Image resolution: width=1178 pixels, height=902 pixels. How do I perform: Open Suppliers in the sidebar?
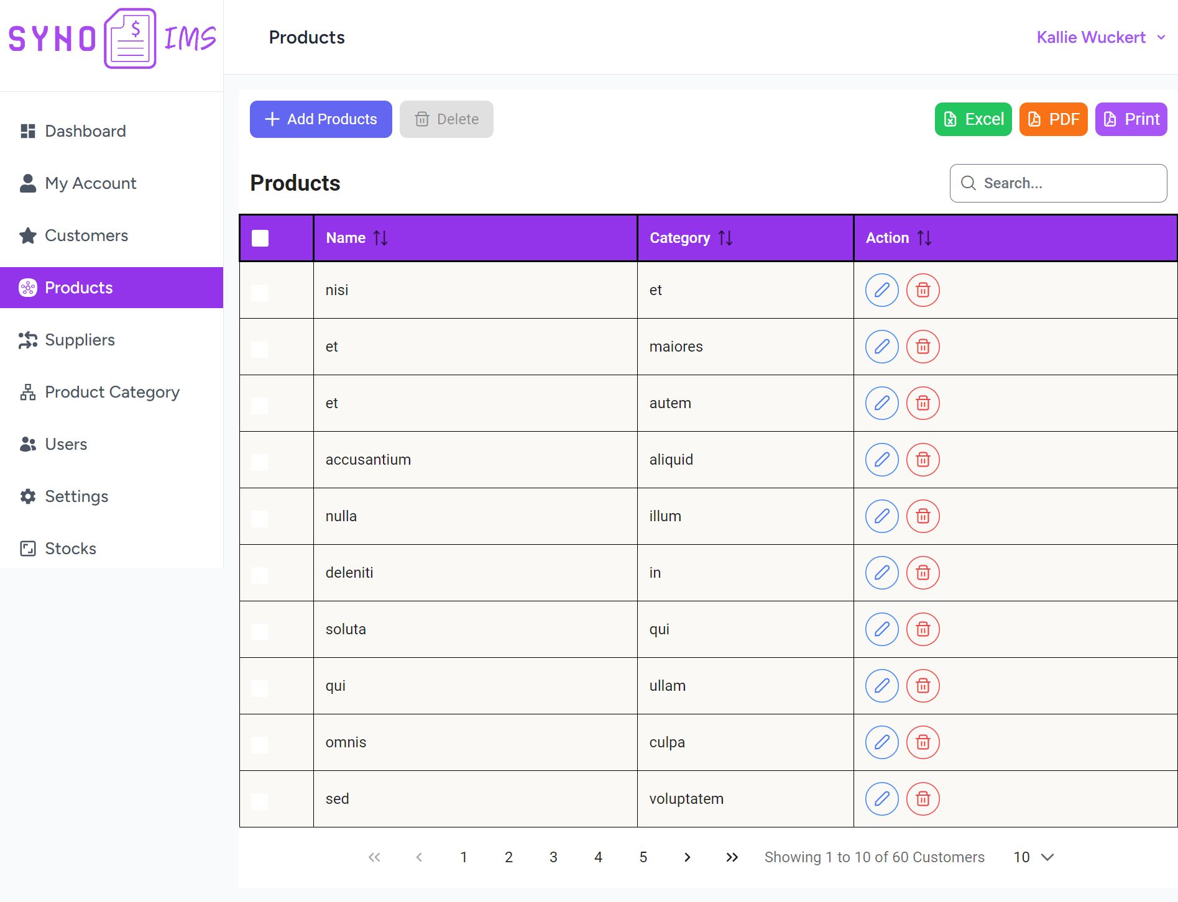coord(80,340)
